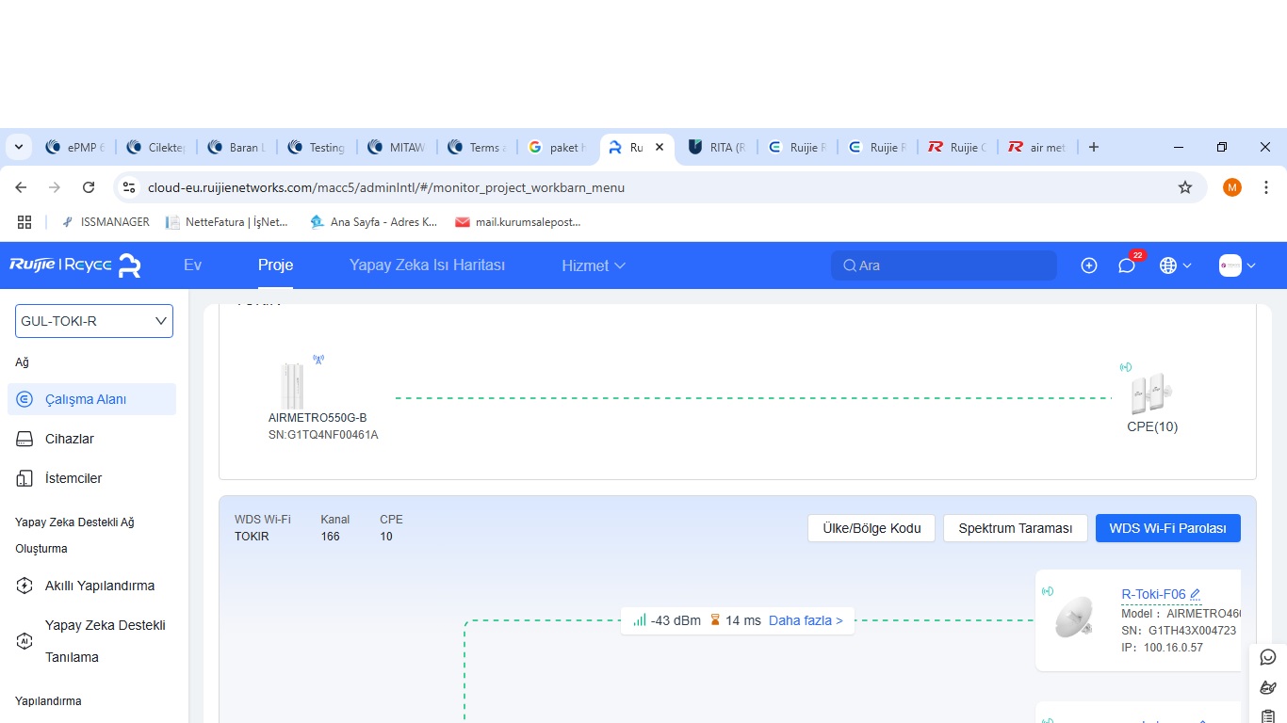Switch to the ePMP browser tab
Viewport: 1287px width, 723px height.
tap(75, 148)
